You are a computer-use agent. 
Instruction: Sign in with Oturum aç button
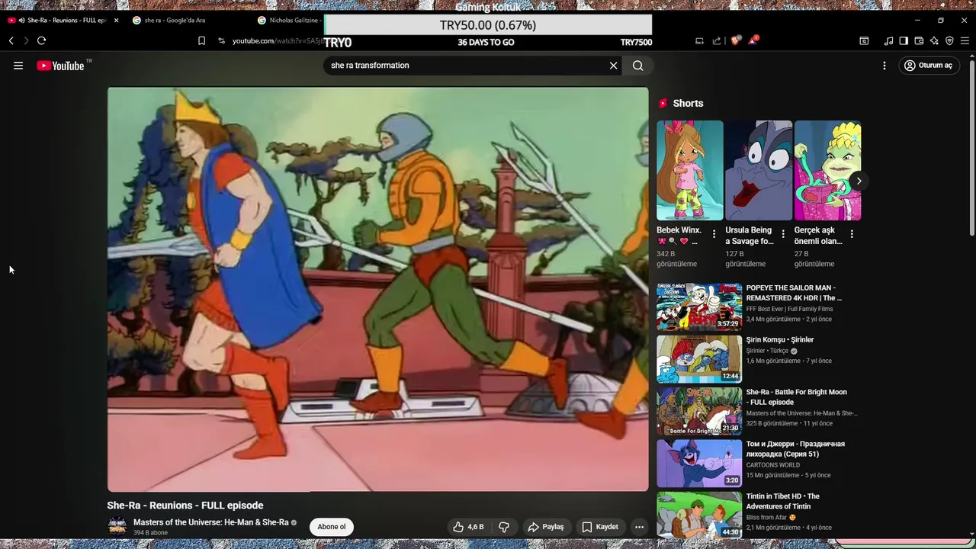point(928,66)
